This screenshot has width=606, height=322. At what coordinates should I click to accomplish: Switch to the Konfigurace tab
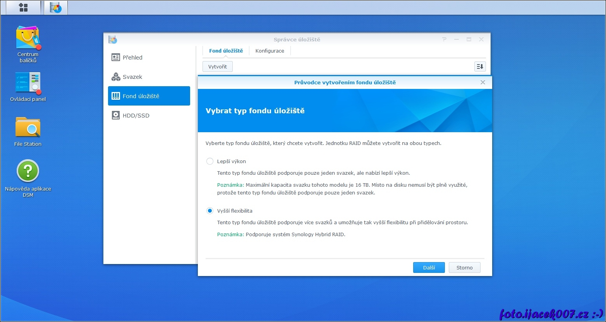click(x=270, y=51)
